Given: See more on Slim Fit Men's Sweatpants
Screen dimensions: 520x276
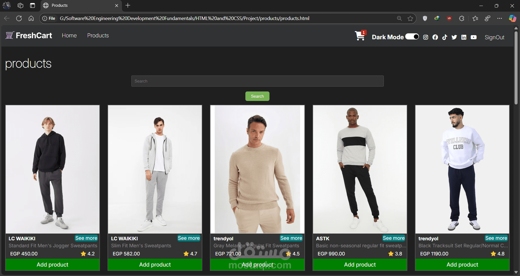Looking at the screenshot, I should tap(189, 238).
